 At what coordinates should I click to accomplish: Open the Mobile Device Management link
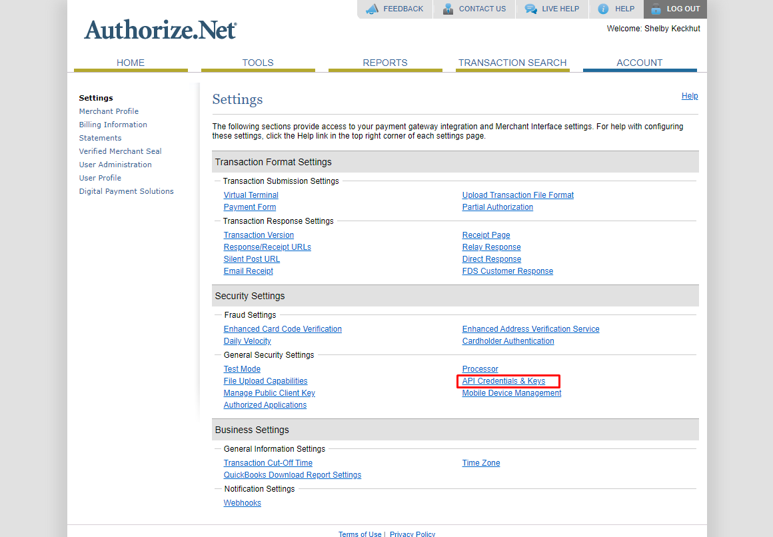pyautogui.click(x=512, y=393)
